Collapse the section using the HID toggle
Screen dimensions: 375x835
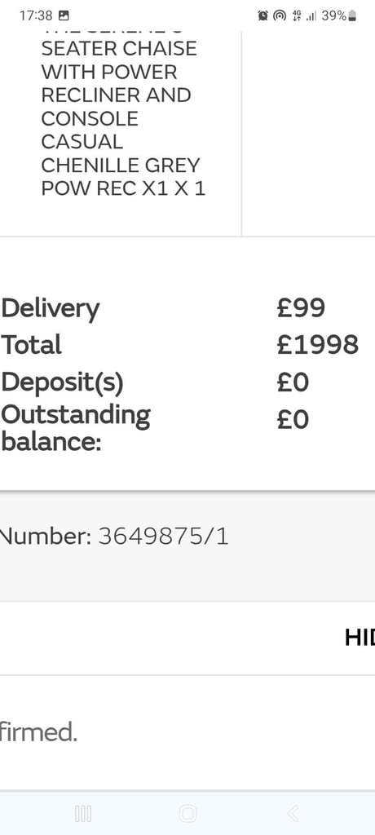click(x=360, y=638)
